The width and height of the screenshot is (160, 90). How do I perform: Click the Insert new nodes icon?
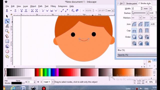pyautogui.click(x=7, y=10)
